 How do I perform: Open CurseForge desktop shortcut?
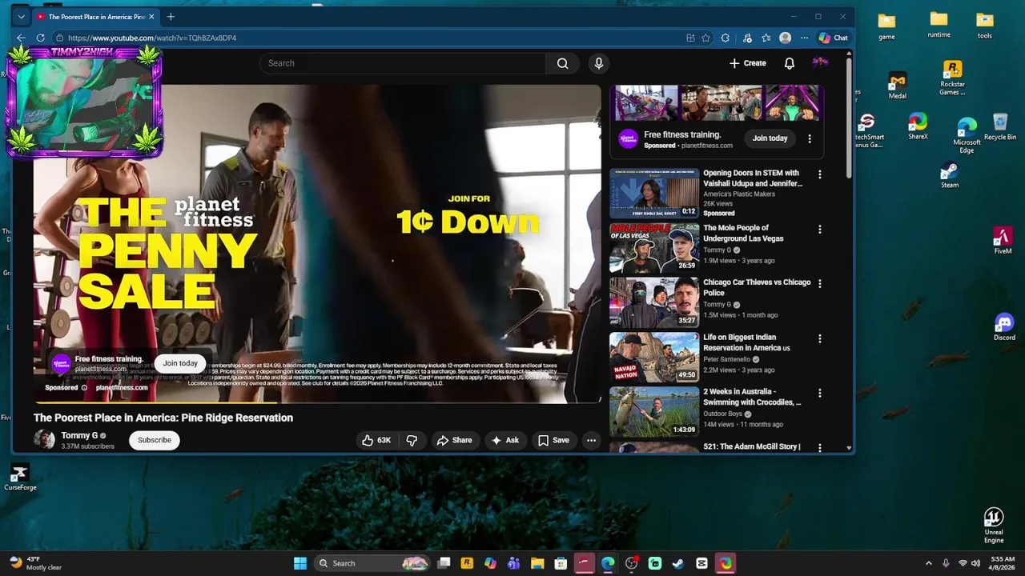click(20, 478)
